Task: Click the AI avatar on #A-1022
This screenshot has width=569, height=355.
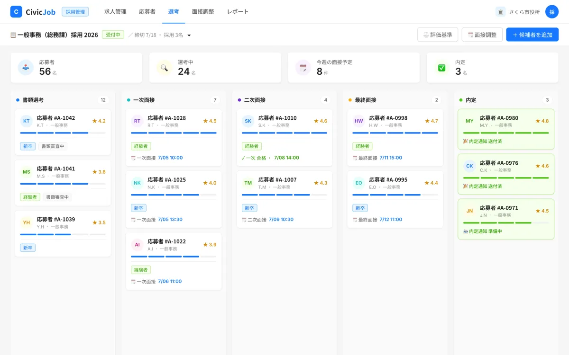Action: coord(137,245)
